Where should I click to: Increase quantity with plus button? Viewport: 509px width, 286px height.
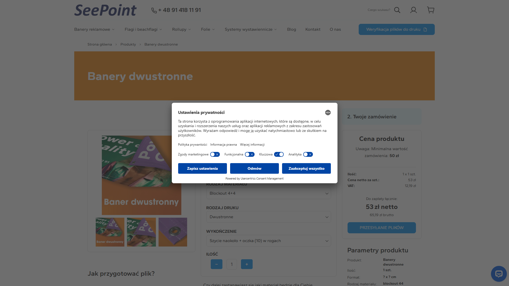click(247, 264)
